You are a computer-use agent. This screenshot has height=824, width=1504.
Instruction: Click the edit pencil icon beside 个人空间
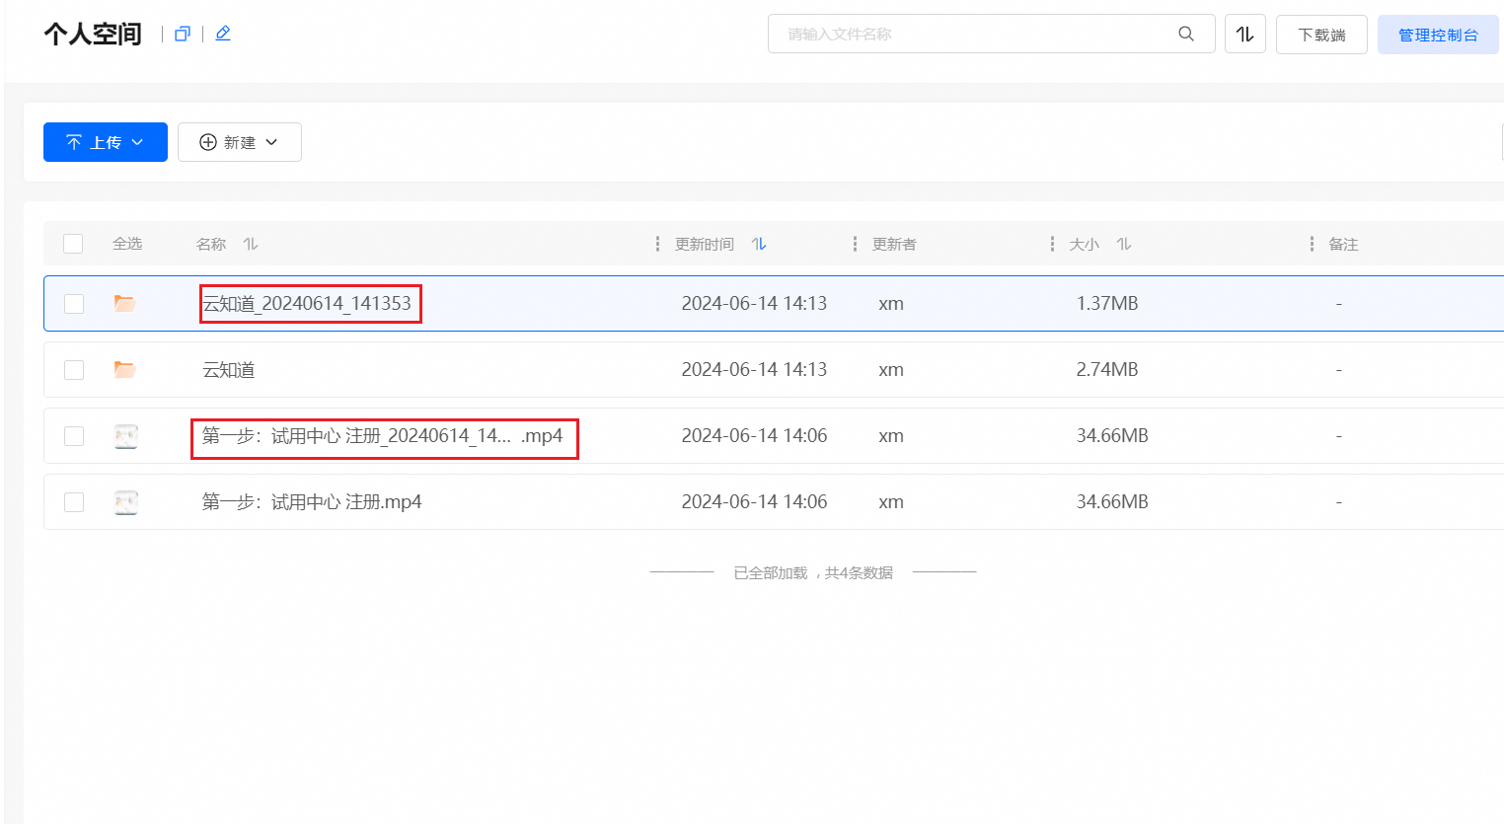pyautogui.click(x=223, y=34)
